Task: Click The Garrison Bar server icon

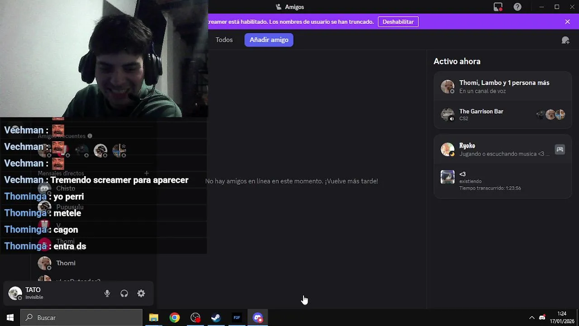Action: pos(447,115)
